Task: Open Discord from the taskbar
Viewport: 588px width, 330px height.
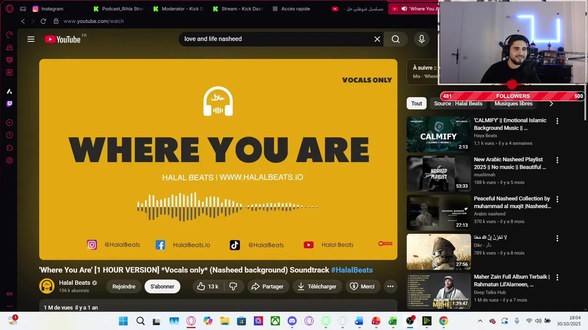Action: tap(292, 321)
